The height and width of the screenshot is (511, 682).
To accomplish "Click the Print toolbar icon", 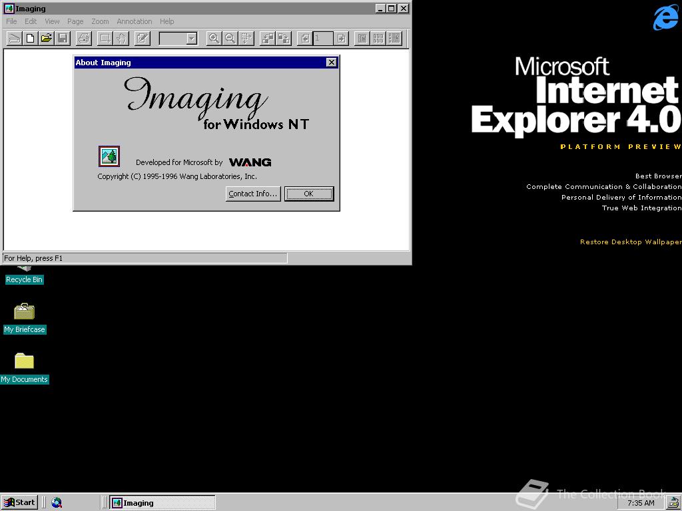I will click(x=84, y=38).
